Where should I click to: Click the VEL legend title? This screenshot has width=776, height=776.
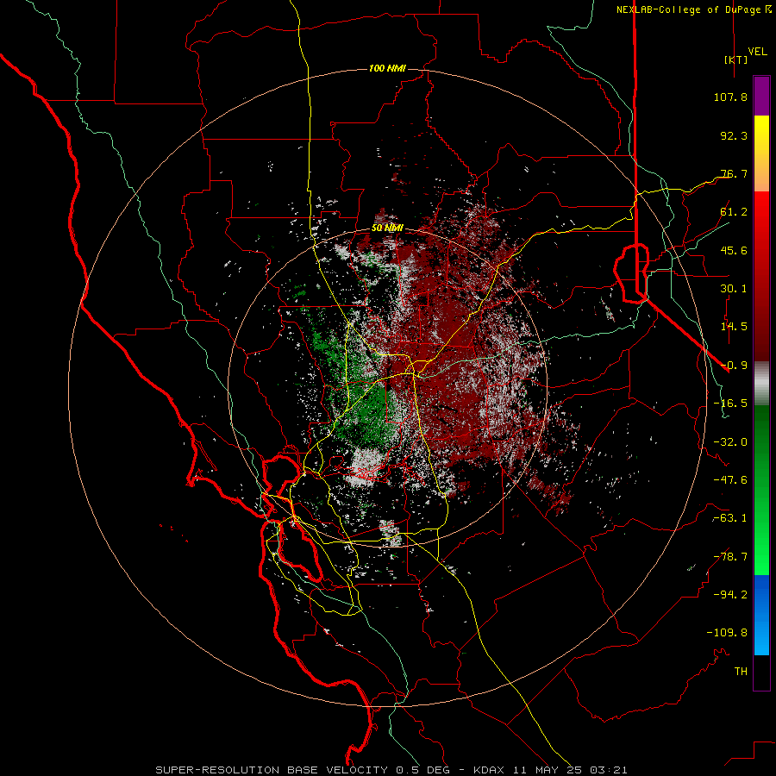758,52
